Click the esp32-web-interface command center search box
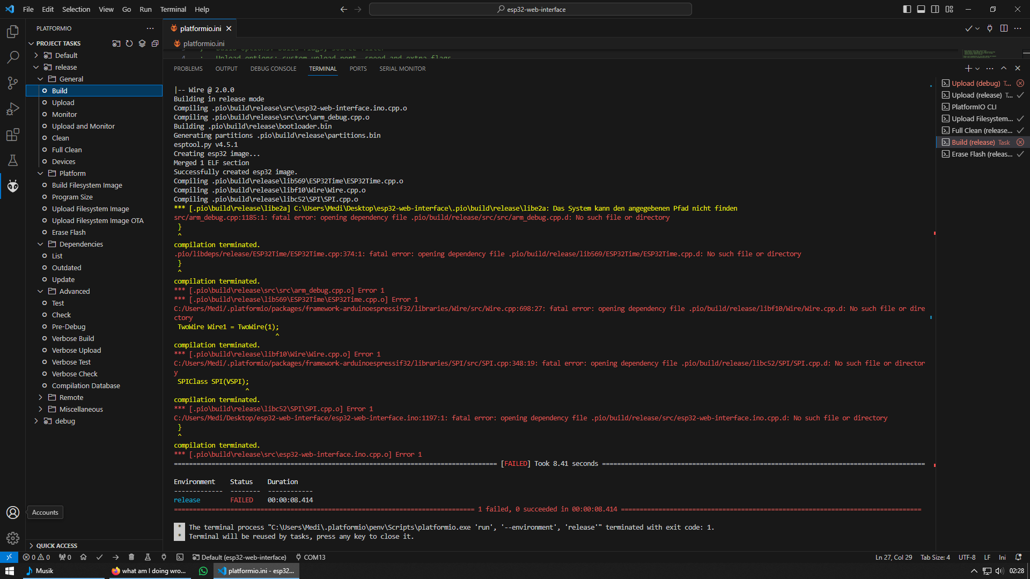Viewport: 1030px width, 579px height. (530, 9)
